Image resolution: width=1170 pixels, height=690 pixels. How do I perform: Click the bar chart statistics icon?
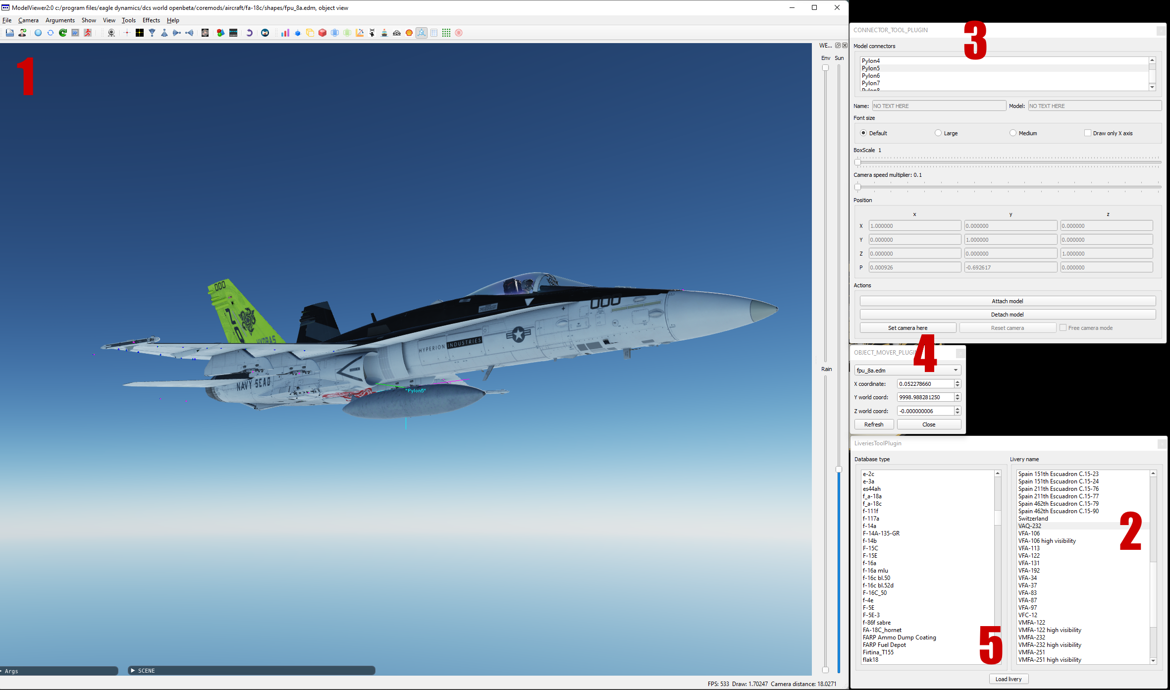click(x=285, y=33)
